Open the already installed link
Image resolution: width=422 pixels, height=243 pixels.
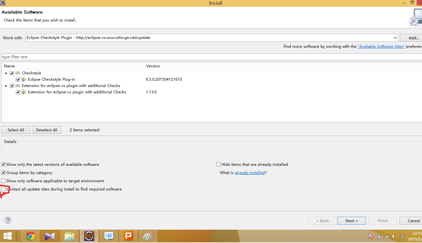click(250, 173)
